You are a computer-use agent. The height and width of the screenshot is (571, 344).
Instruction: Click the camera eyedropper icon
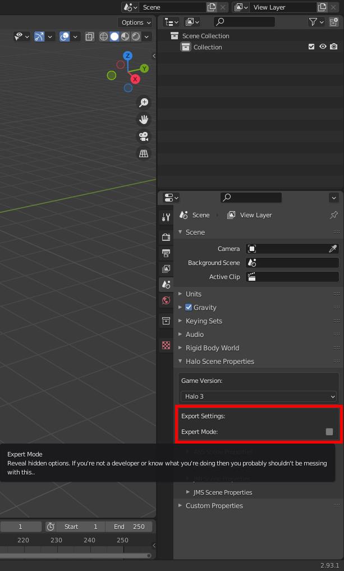(333, 249)
